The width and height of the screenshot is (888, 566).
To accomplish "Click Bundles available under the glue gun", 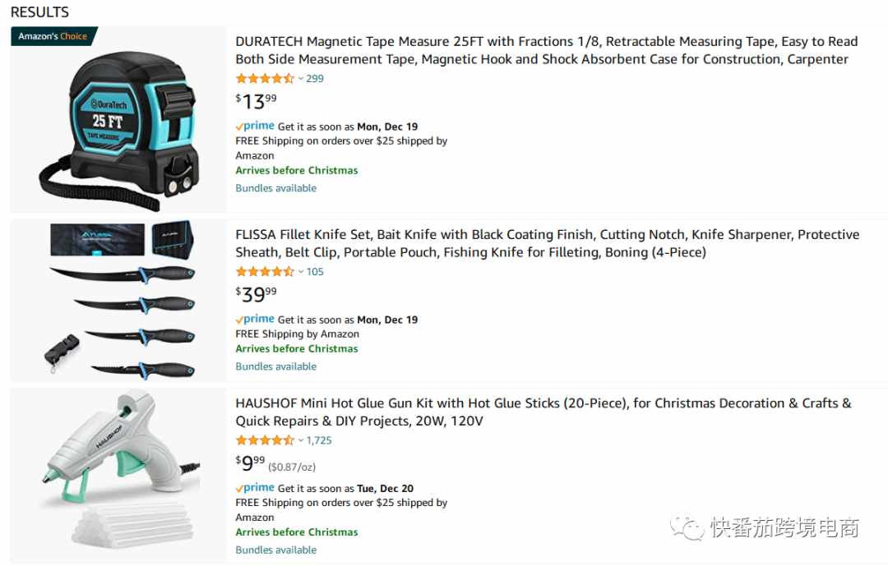I will coord(275,550).
